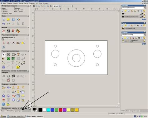Open the Рельефы menu

(32, 3)
